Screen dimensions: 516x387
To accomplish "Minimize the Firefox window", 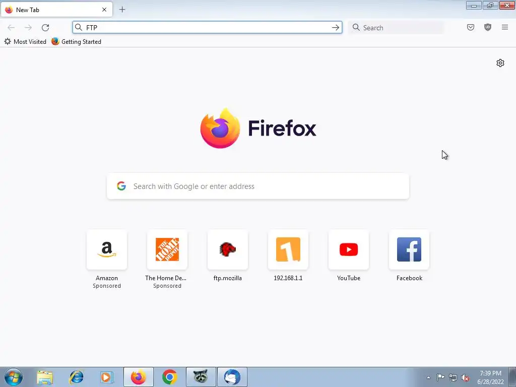I will [x=474, y=5].
